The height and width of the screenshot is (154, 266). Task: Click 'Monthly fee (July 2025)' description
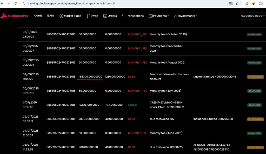pyautogui.click(x=165, y=91)
